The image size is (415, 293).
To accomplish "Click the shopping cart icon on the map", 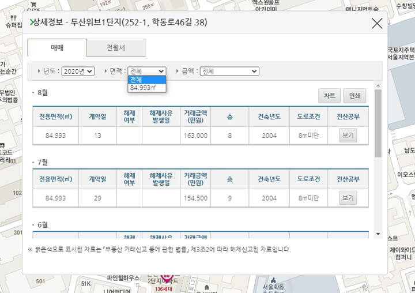I will click(x=33, y=4).
